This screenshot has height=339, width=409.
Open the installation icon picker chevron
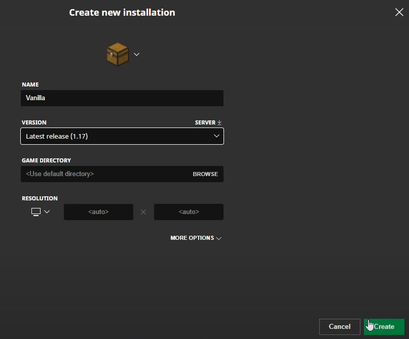point(136,54)
